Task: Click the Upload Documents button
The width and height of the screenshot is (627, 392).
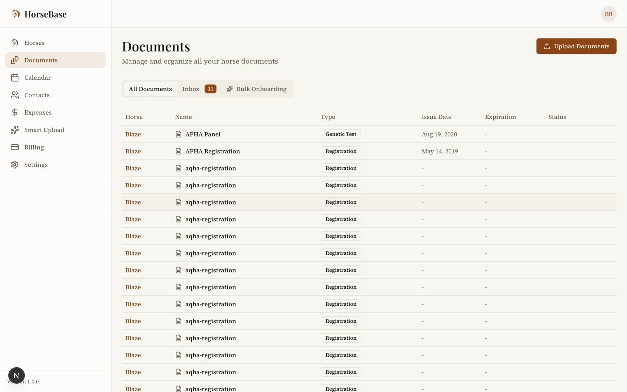Action: (576, 46)
